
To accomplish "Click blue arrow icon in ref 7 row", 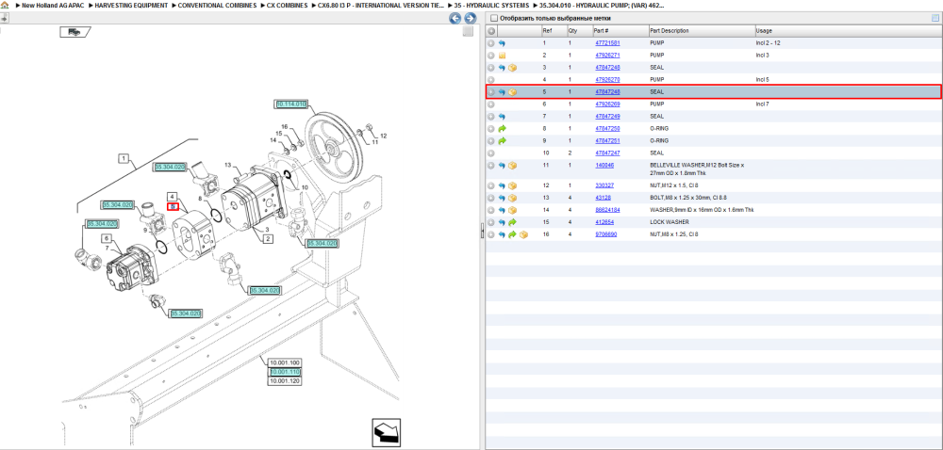I will click(x=502, y=117).
